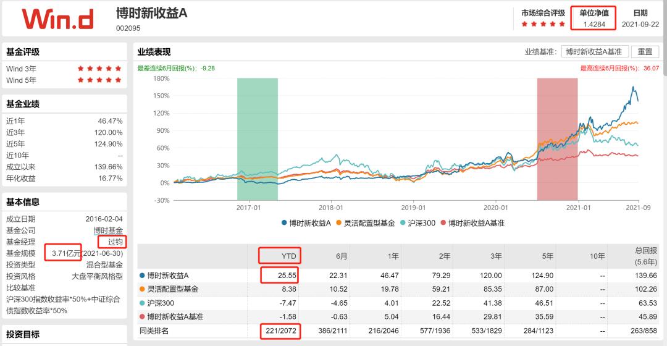Click the 同类排名 YTD value 221/2072
667x346 pixels.
tap(281, 331)
